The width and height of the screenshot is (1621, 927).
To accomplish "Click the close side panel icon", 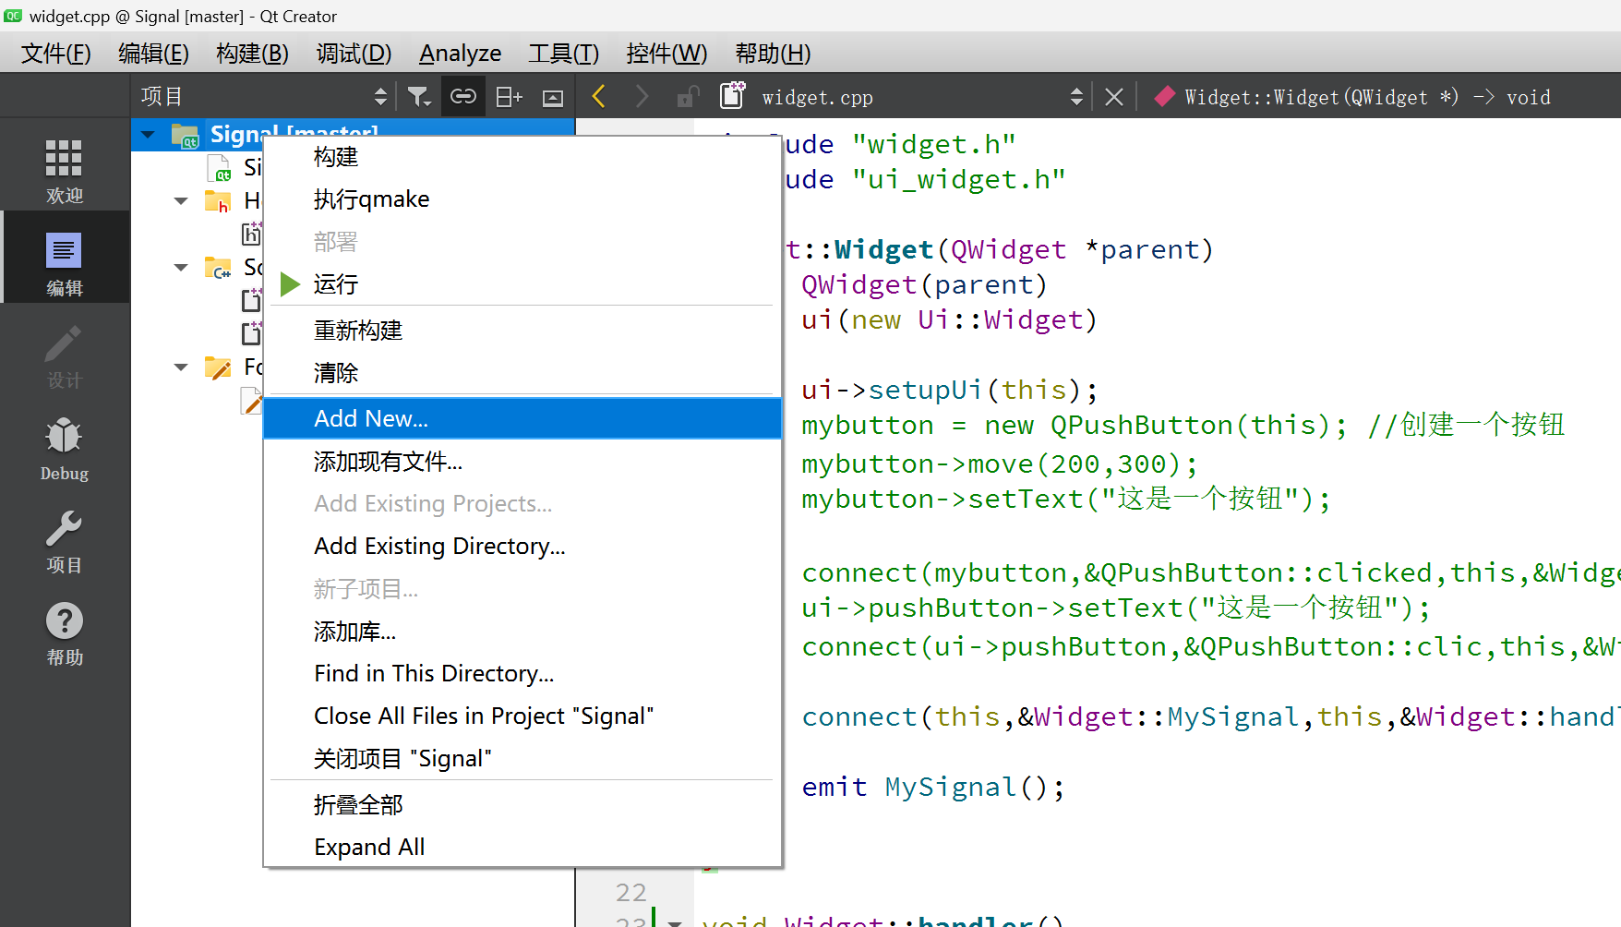I will [553, 97].
